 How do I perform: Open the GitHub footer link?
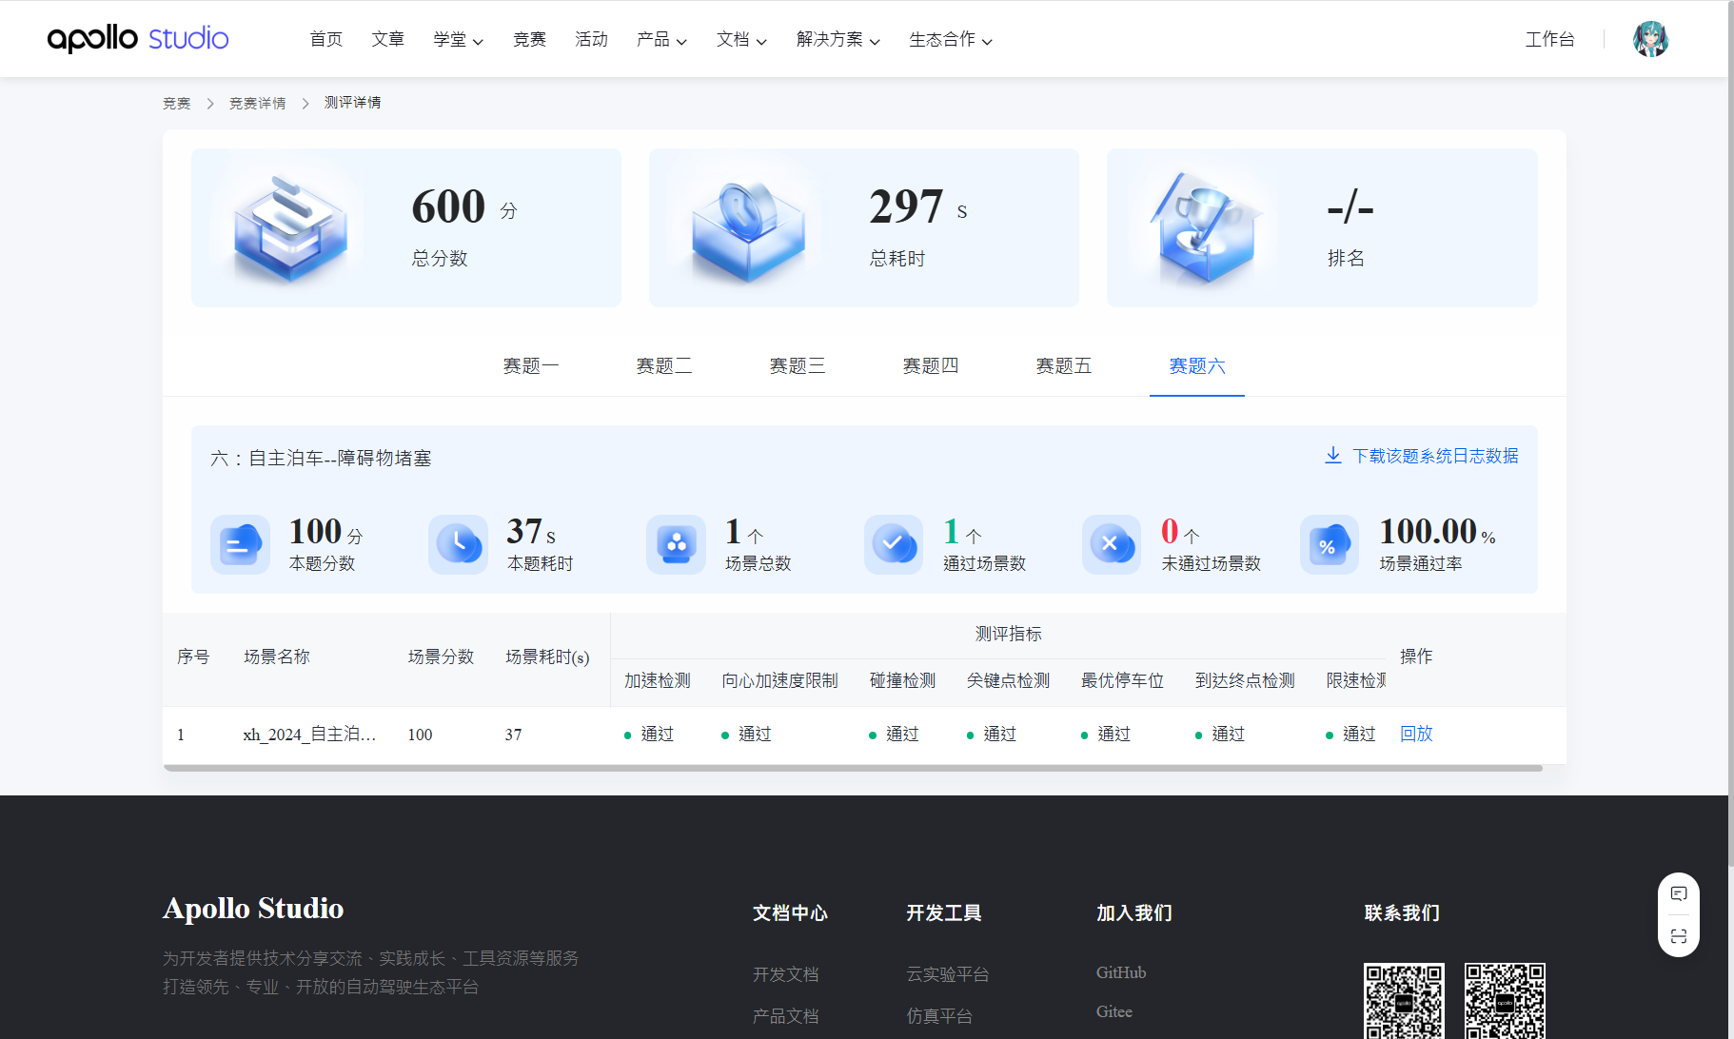pyautogui.click(x=1121, y=972)
